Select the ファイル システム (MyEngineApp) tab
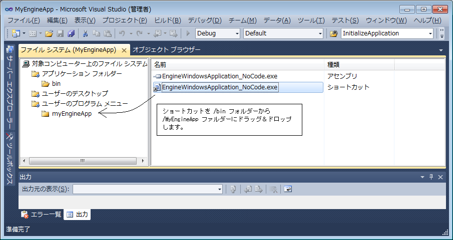This screenshot has height=240, width=453. click(68, 50)
